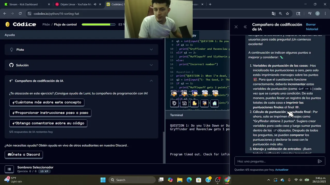Screen dimensions: 330x185
Task: Expand the Solución section
Action: point(81,65)
